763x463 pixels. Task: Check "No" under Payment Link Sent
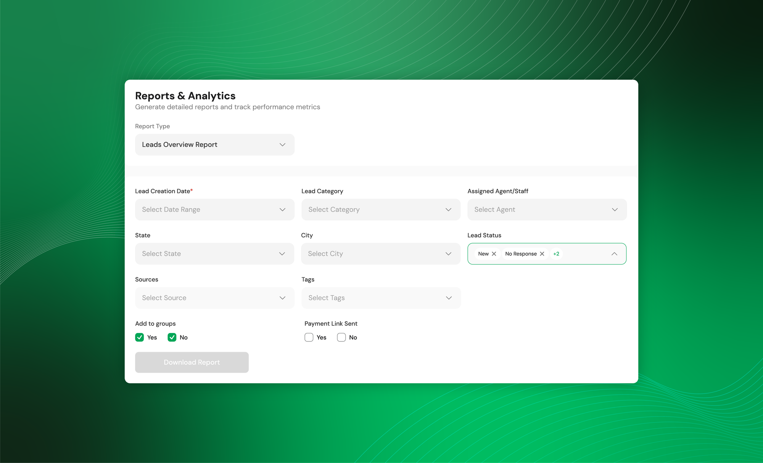pos(341,337)
